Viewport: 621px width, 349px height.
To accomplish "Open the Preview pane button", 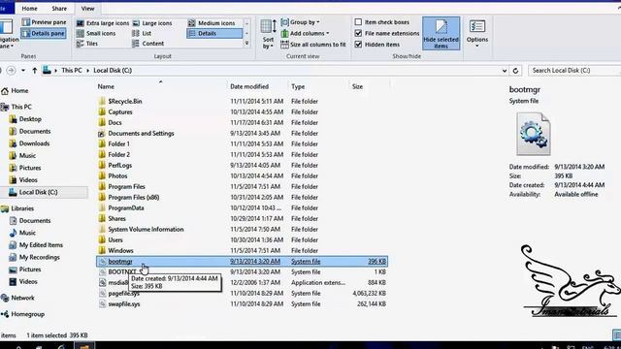I will (44, 22).
